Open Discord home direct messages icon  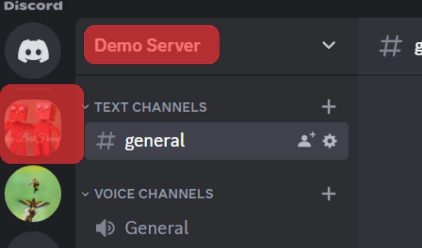33,51
